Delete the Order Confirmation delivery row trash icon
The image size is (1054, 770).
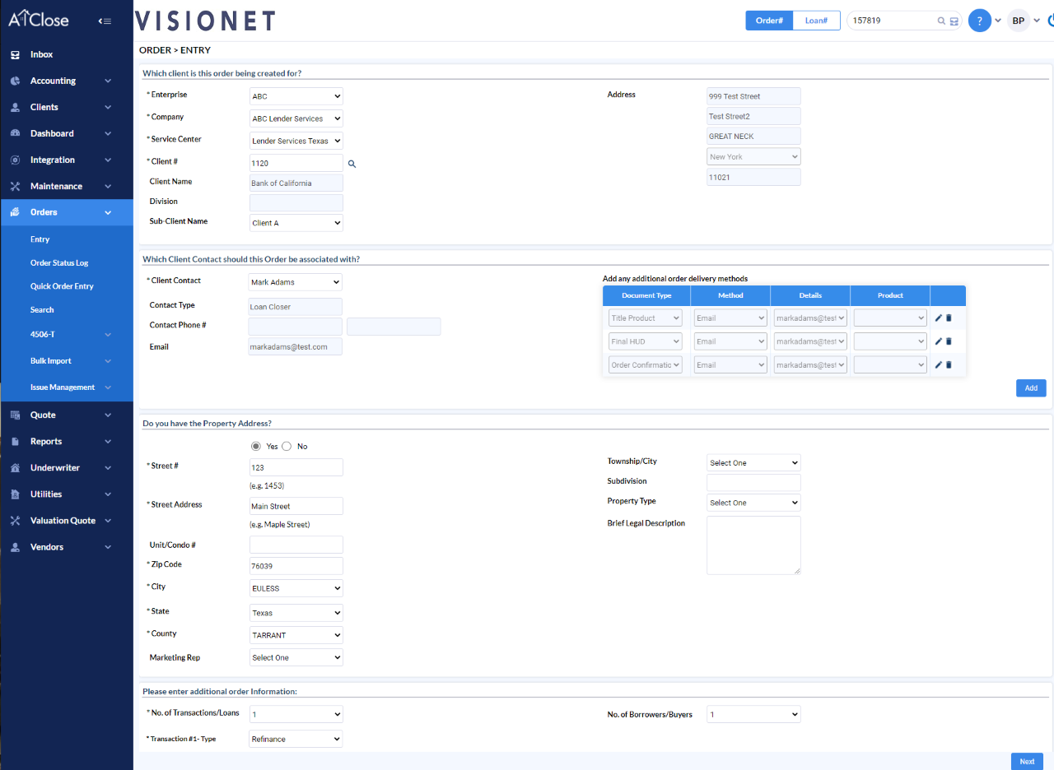pos(949,364)
